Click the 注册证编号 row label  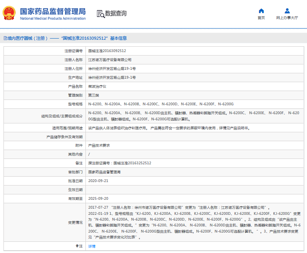pos(73,51)
